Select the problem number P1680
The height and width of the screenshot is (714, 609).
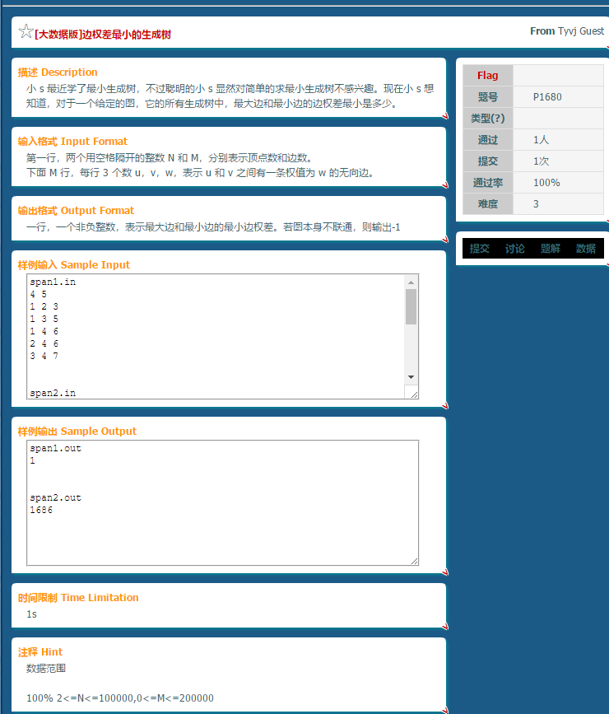(547, 97)
